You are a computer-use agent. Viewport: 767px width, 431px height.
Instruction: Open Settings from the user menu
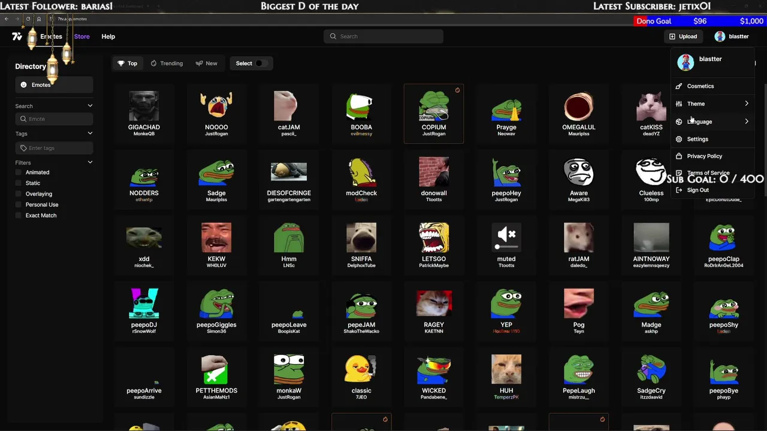coord(712,139)
